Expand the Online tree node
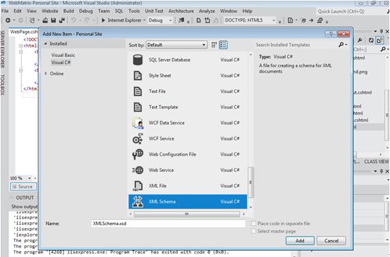The image size is (390, 257). click(46, 73)
